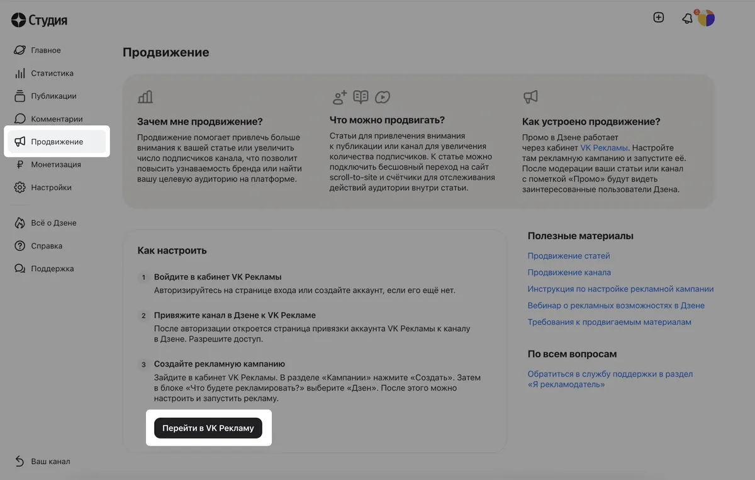Select Продвижение in the sidebar
755x480 pixels.
point(57,142)
